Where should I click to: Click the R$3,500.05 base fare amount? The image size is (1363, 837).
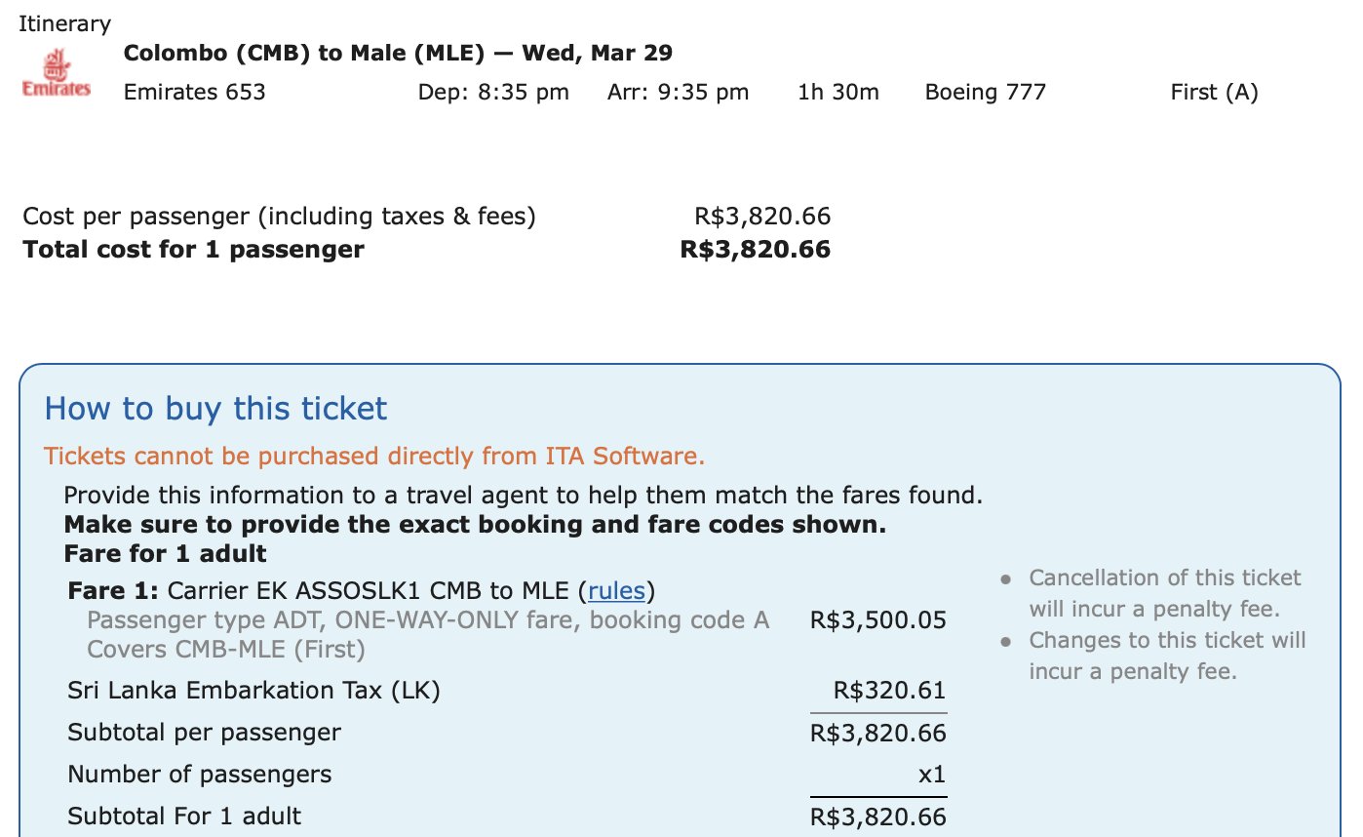tap(877, 620)
